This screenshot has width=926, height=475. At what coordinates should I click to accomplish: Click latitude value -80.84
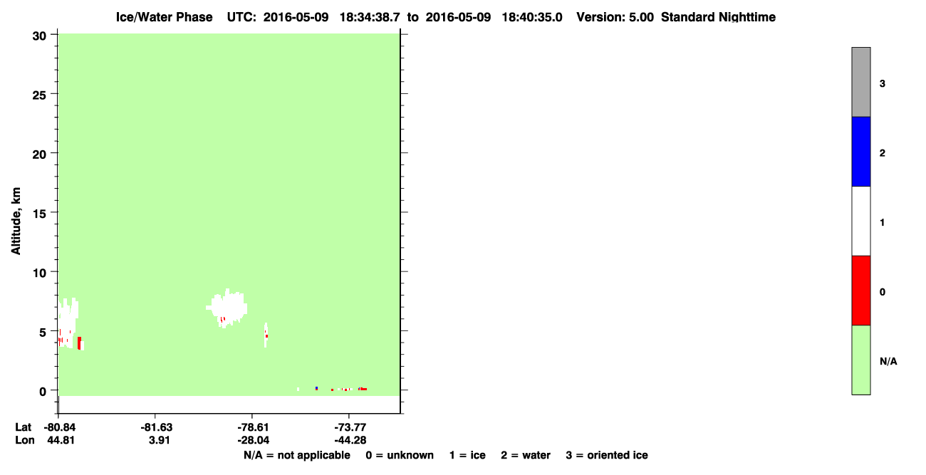59,427
